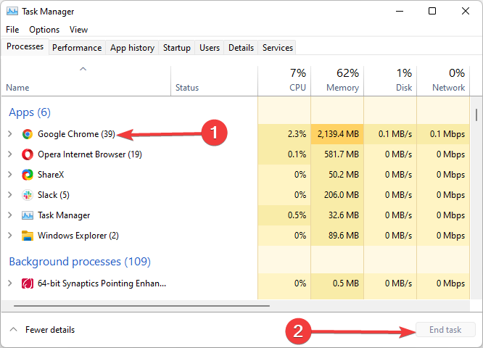Click the Task Manager process icon
Screen dimensions: 483x348
[28, 215]
